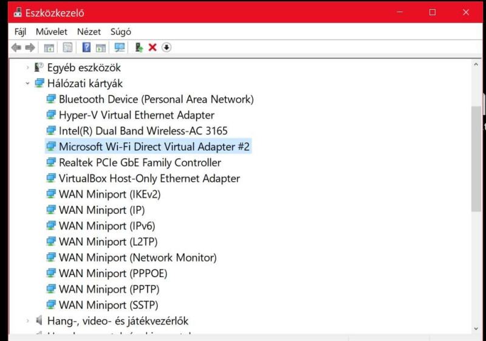Click the WAN Miniport (PPPOE) icon

51,273
